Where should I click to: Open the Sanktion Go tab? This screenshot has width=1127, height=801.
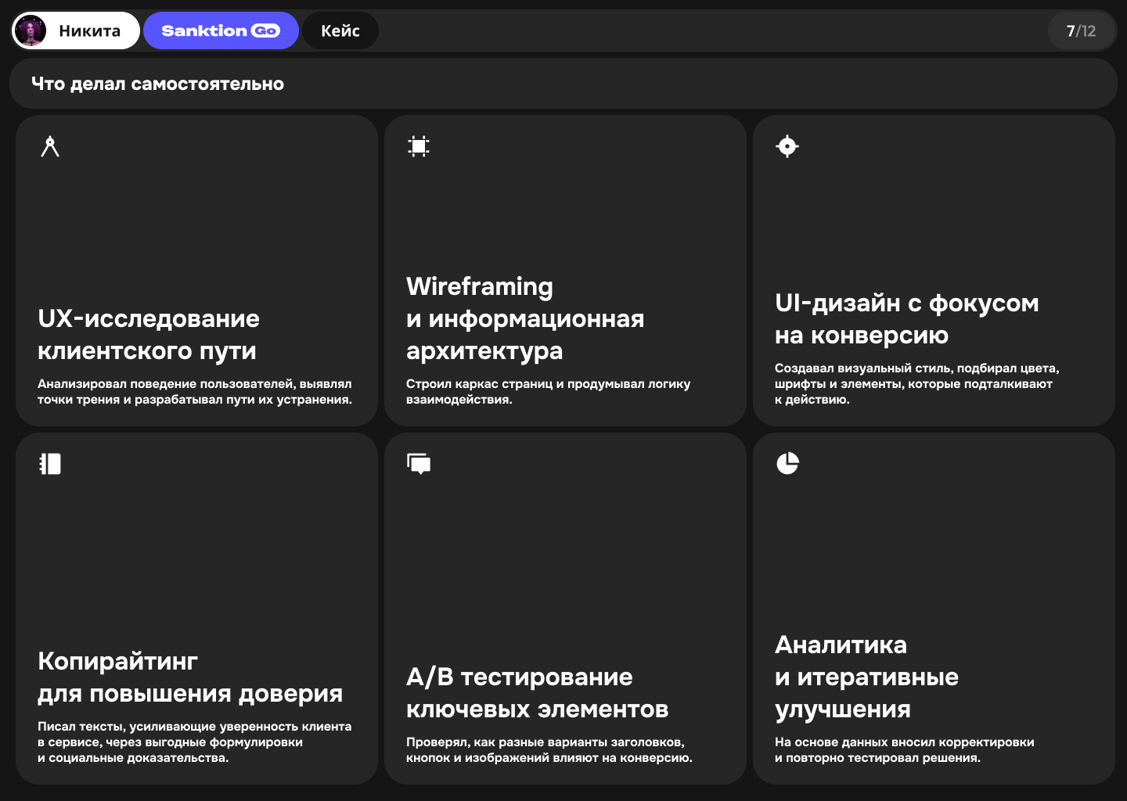pos(221,30)
